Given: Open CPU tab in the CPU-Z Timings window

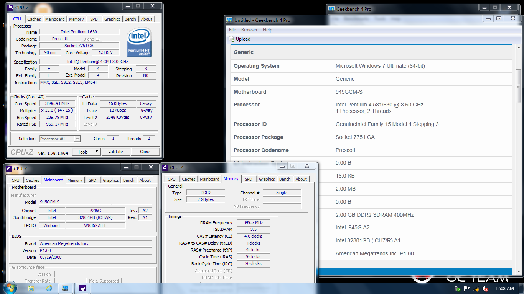Looking at the screenshot, I should click(172, 179).
